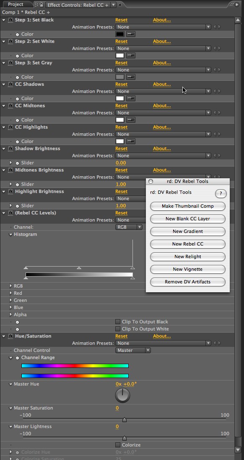Enable Clip To Output White checkbox
244x460 pixels.
click(x=118, y=329)
